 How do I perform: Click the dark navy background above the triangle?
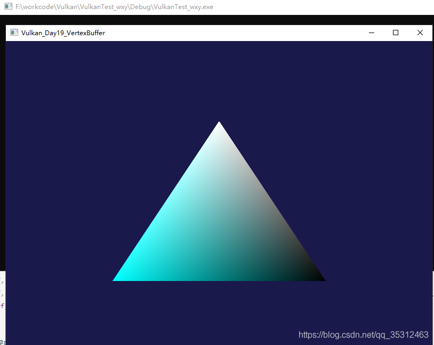click(x=219, y=80)
